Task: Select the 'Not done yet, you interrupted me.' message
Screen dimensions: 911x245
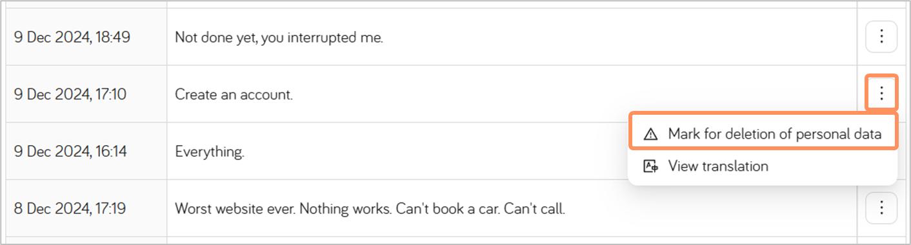Action: pos(279,37)
